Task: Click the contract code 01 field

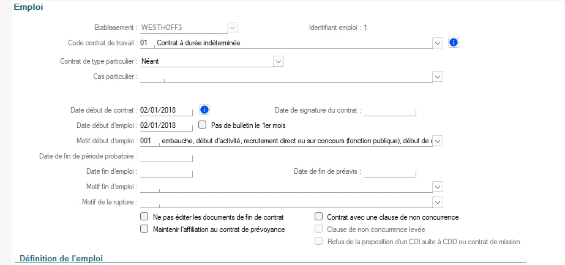Action: pos(146,43)
